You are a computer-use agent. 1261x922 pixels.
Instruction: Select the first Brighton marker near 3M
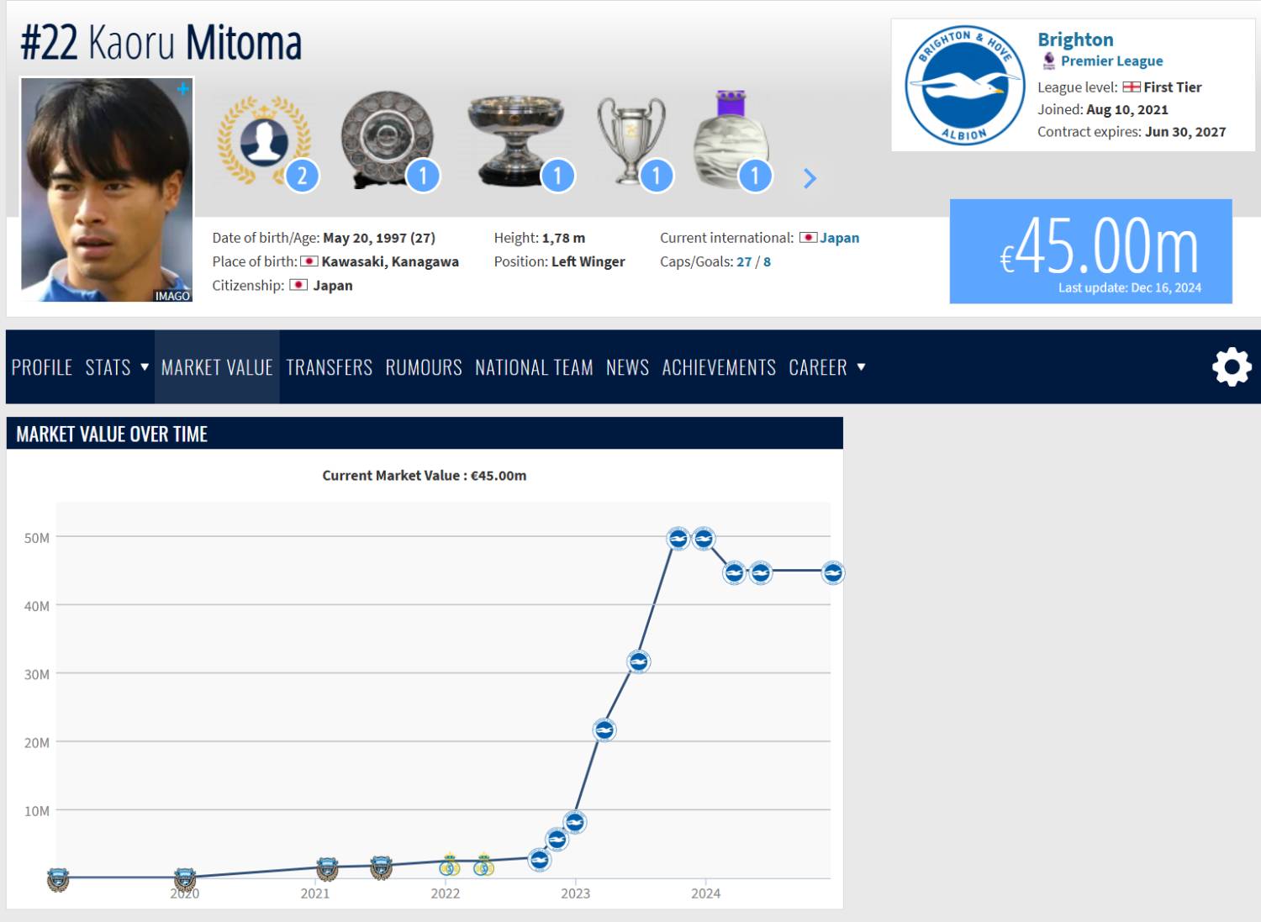[539, 859]
